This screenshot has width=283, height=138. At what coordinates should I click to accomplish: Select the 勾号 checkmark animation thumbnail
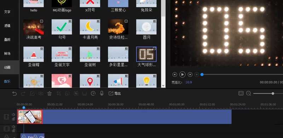pyautogui.click(x=62, y=27)
